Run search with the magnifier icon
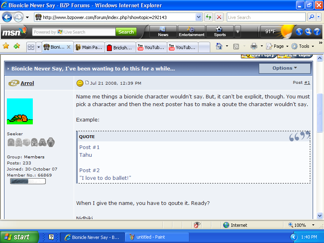324x243 pixels. tap(311, 17)
